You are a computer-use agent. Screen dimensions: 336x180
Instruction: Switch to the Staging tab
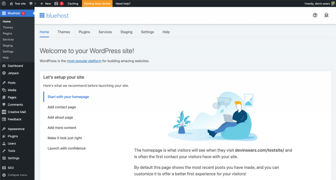coord(126,32)
